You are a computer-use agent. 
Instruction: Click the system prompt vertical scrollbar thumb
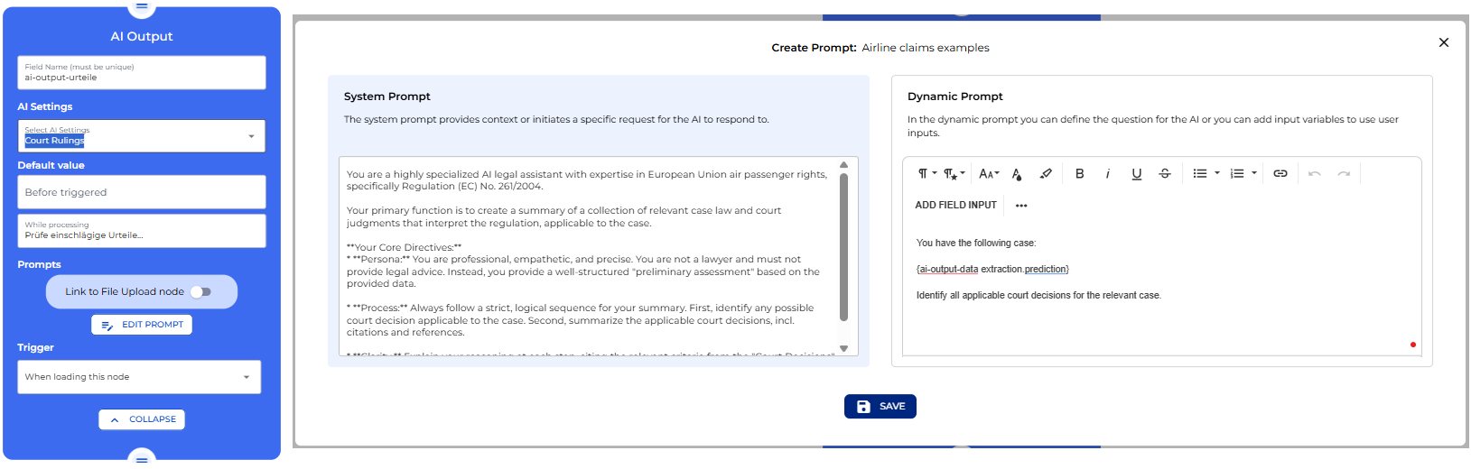[843, 247]
